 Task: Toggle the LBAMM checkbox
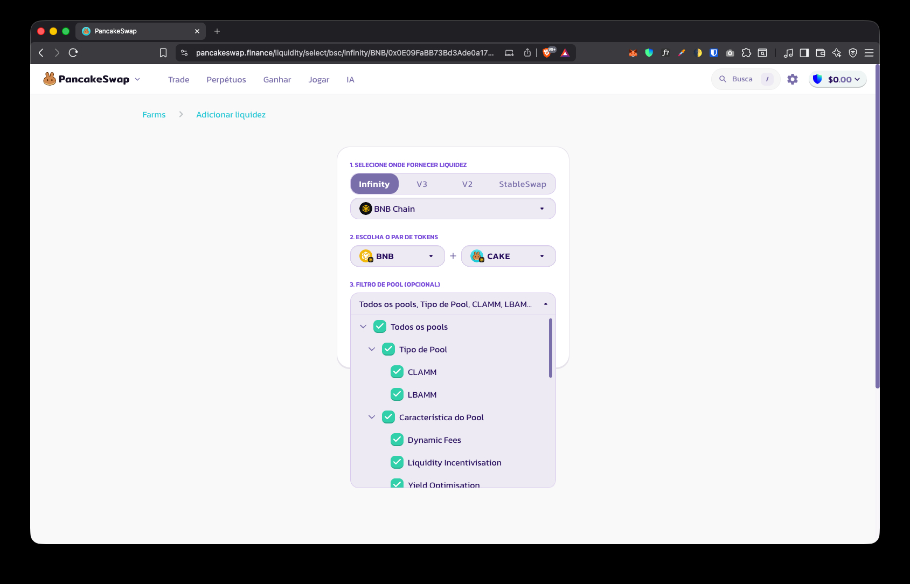pos(397,394)
